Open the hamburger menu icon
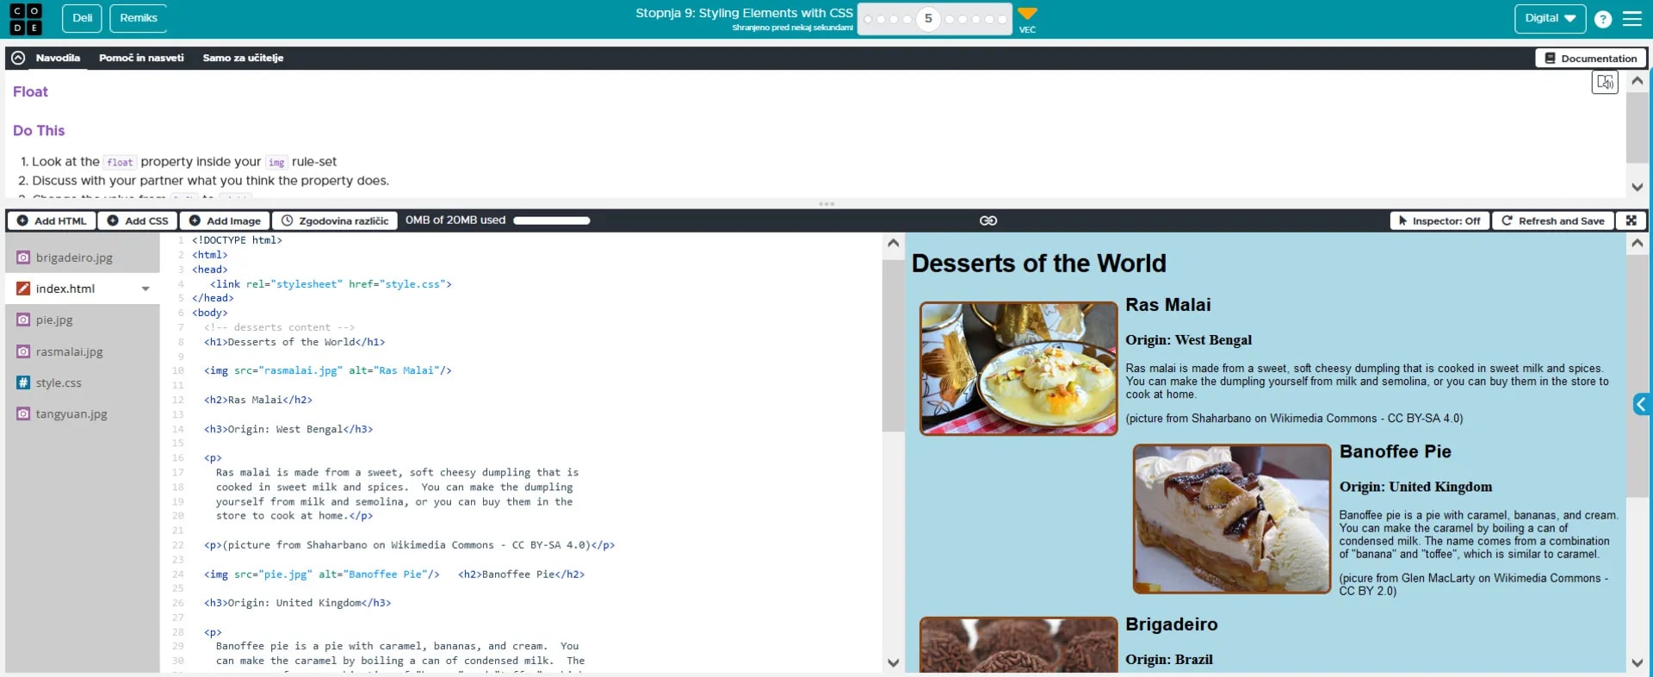Screen dimensions: 1653x677 point(1631,19)
